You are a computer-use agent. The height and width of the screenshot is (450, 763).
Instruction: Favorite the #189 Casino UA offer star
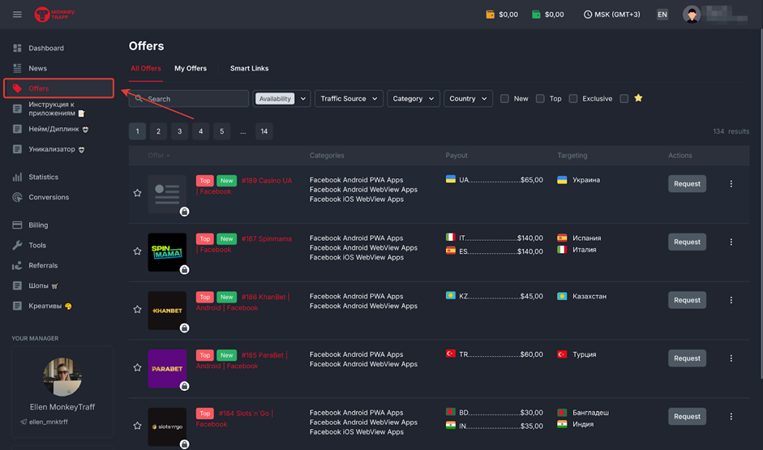[137, 193]
